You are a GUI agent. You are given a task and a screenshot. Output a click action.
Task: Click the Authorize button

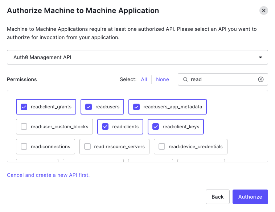click(250, 197)
